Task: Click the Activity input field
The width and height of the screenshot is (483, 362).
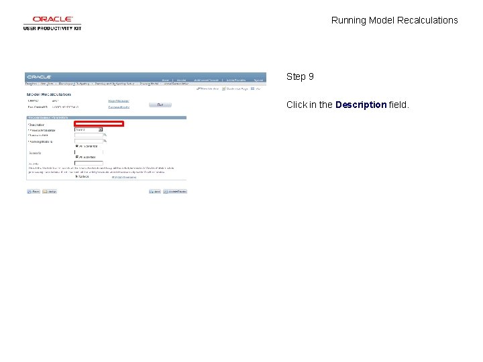Action: tap(89, 163)
